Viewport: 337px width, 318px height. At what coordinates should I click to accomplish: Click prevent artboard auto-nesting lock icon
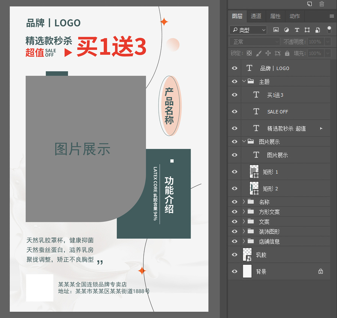coord(277,53)
